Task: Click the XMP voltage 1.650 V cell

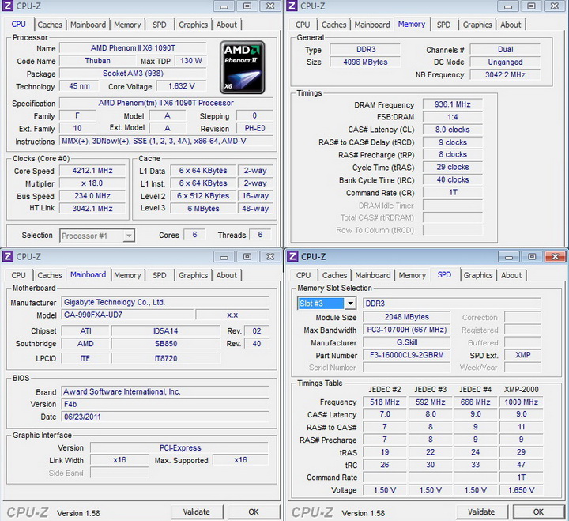Action: coord(521,490)
